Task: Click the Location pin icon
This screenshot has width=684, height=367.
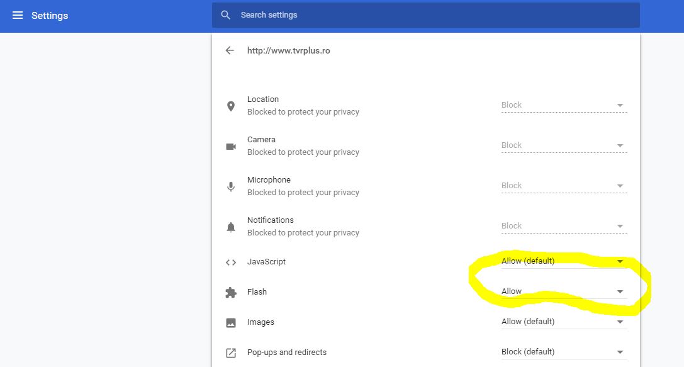Action: [231, 105]
